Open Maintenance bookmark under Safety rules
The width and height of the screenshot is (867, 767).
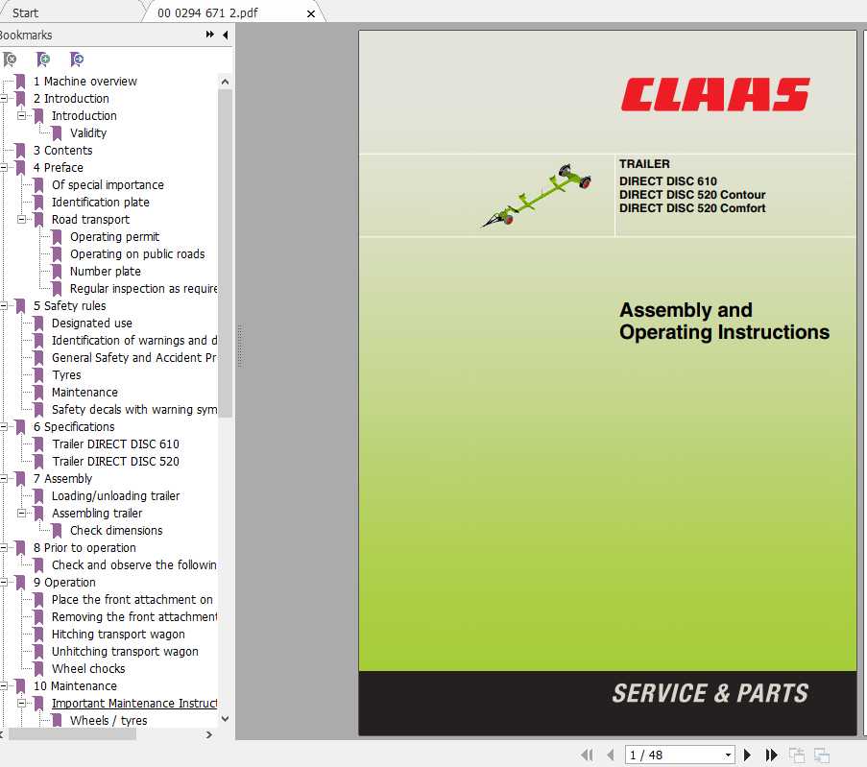[84, 392]
